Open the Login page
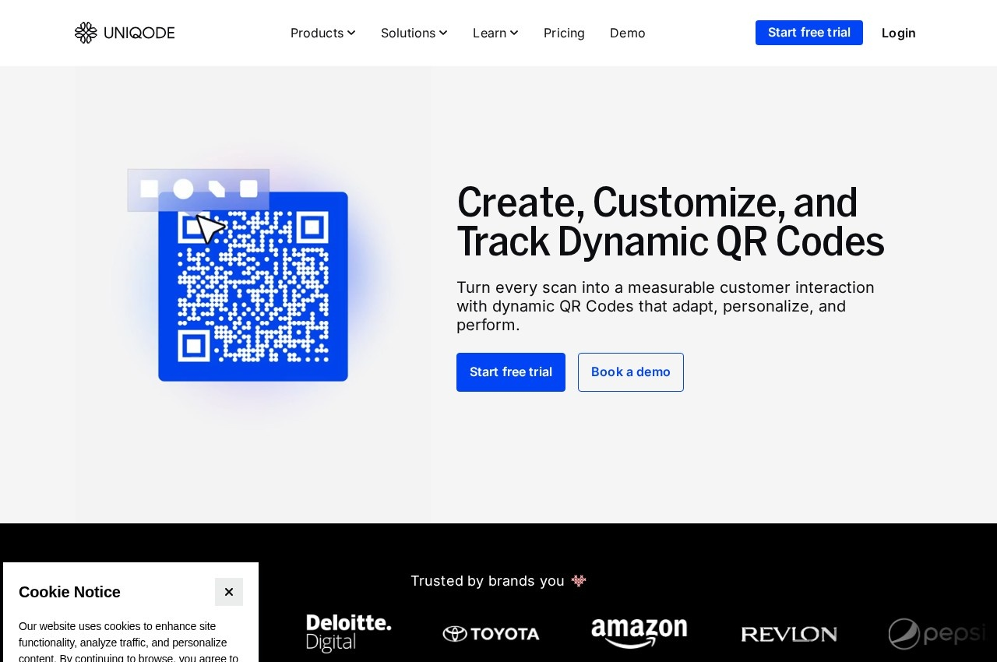 [899, 33]
